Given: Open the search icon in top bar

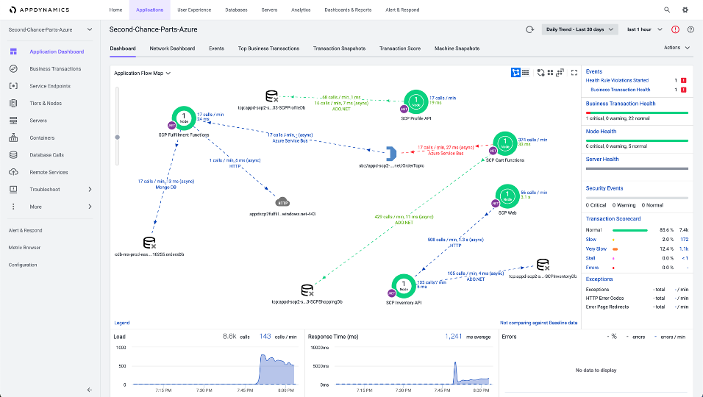Looking at the screenshot, I should click(667, 10).
